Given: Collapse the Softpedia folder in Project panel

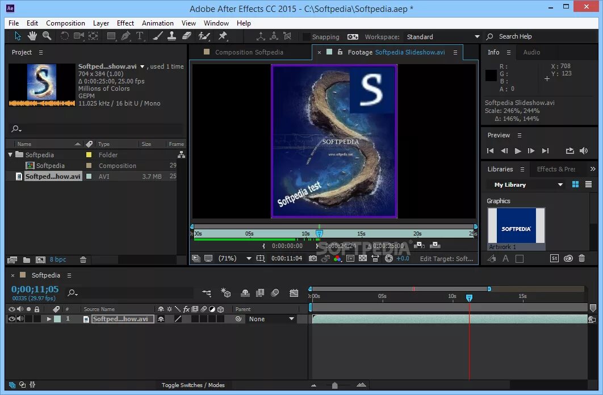Looking at the screenshot, I should coord(10,154).
